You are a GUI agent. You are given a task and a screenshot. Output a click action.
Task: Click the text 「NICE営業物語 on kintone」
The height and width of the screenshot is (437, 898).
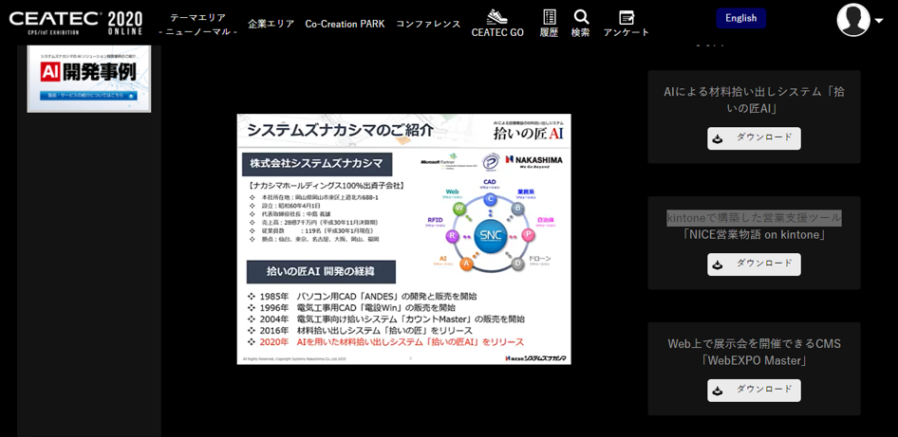coord(754,234)
